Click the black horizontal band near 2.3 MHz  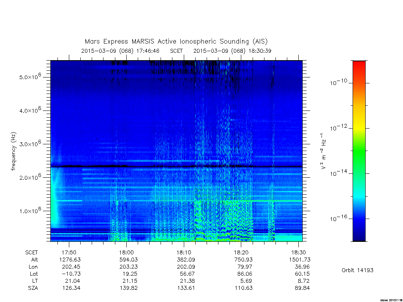click(x=176, y=167)
